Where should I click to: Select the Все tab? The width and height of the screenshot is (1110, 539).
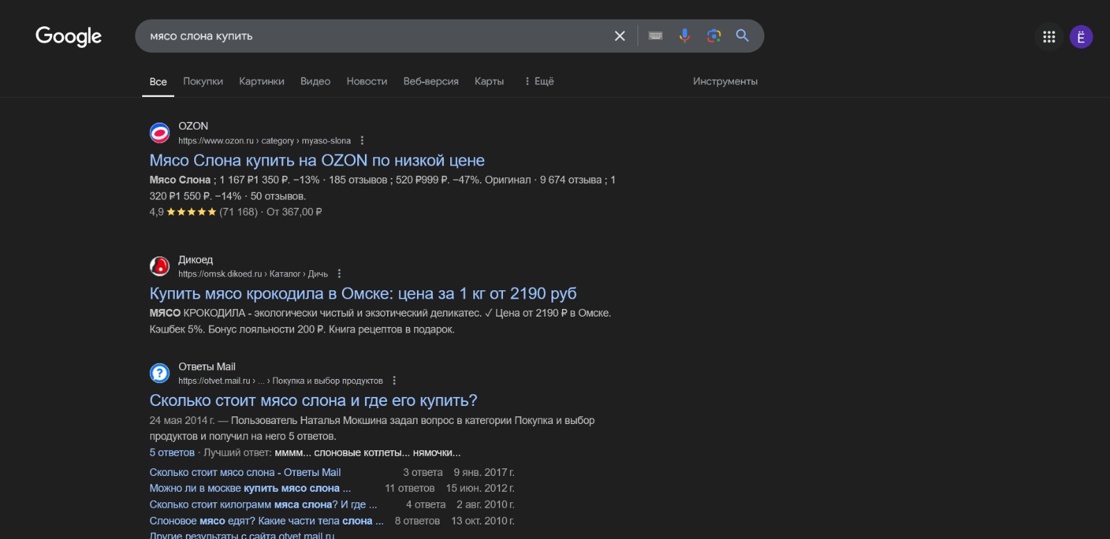(x=158, y=82)
